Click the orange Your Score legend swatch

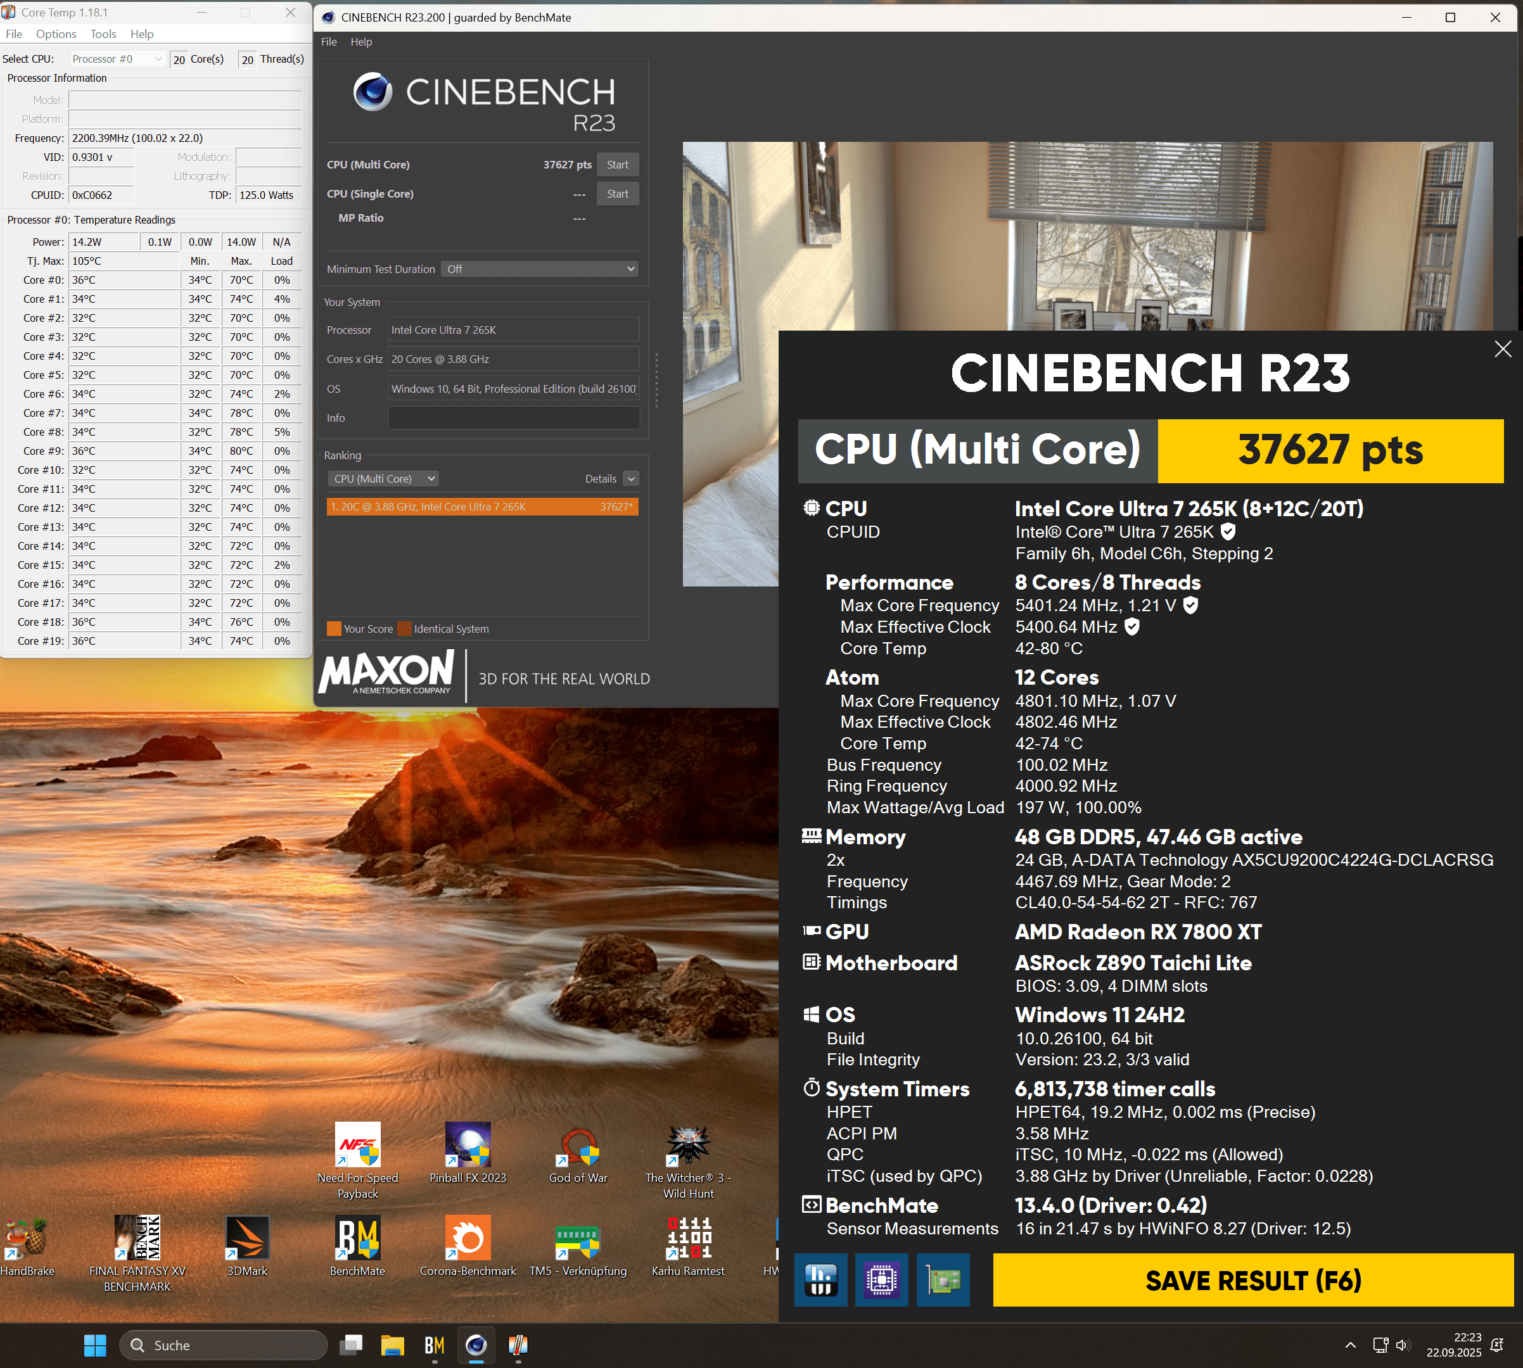coord(334,629)
